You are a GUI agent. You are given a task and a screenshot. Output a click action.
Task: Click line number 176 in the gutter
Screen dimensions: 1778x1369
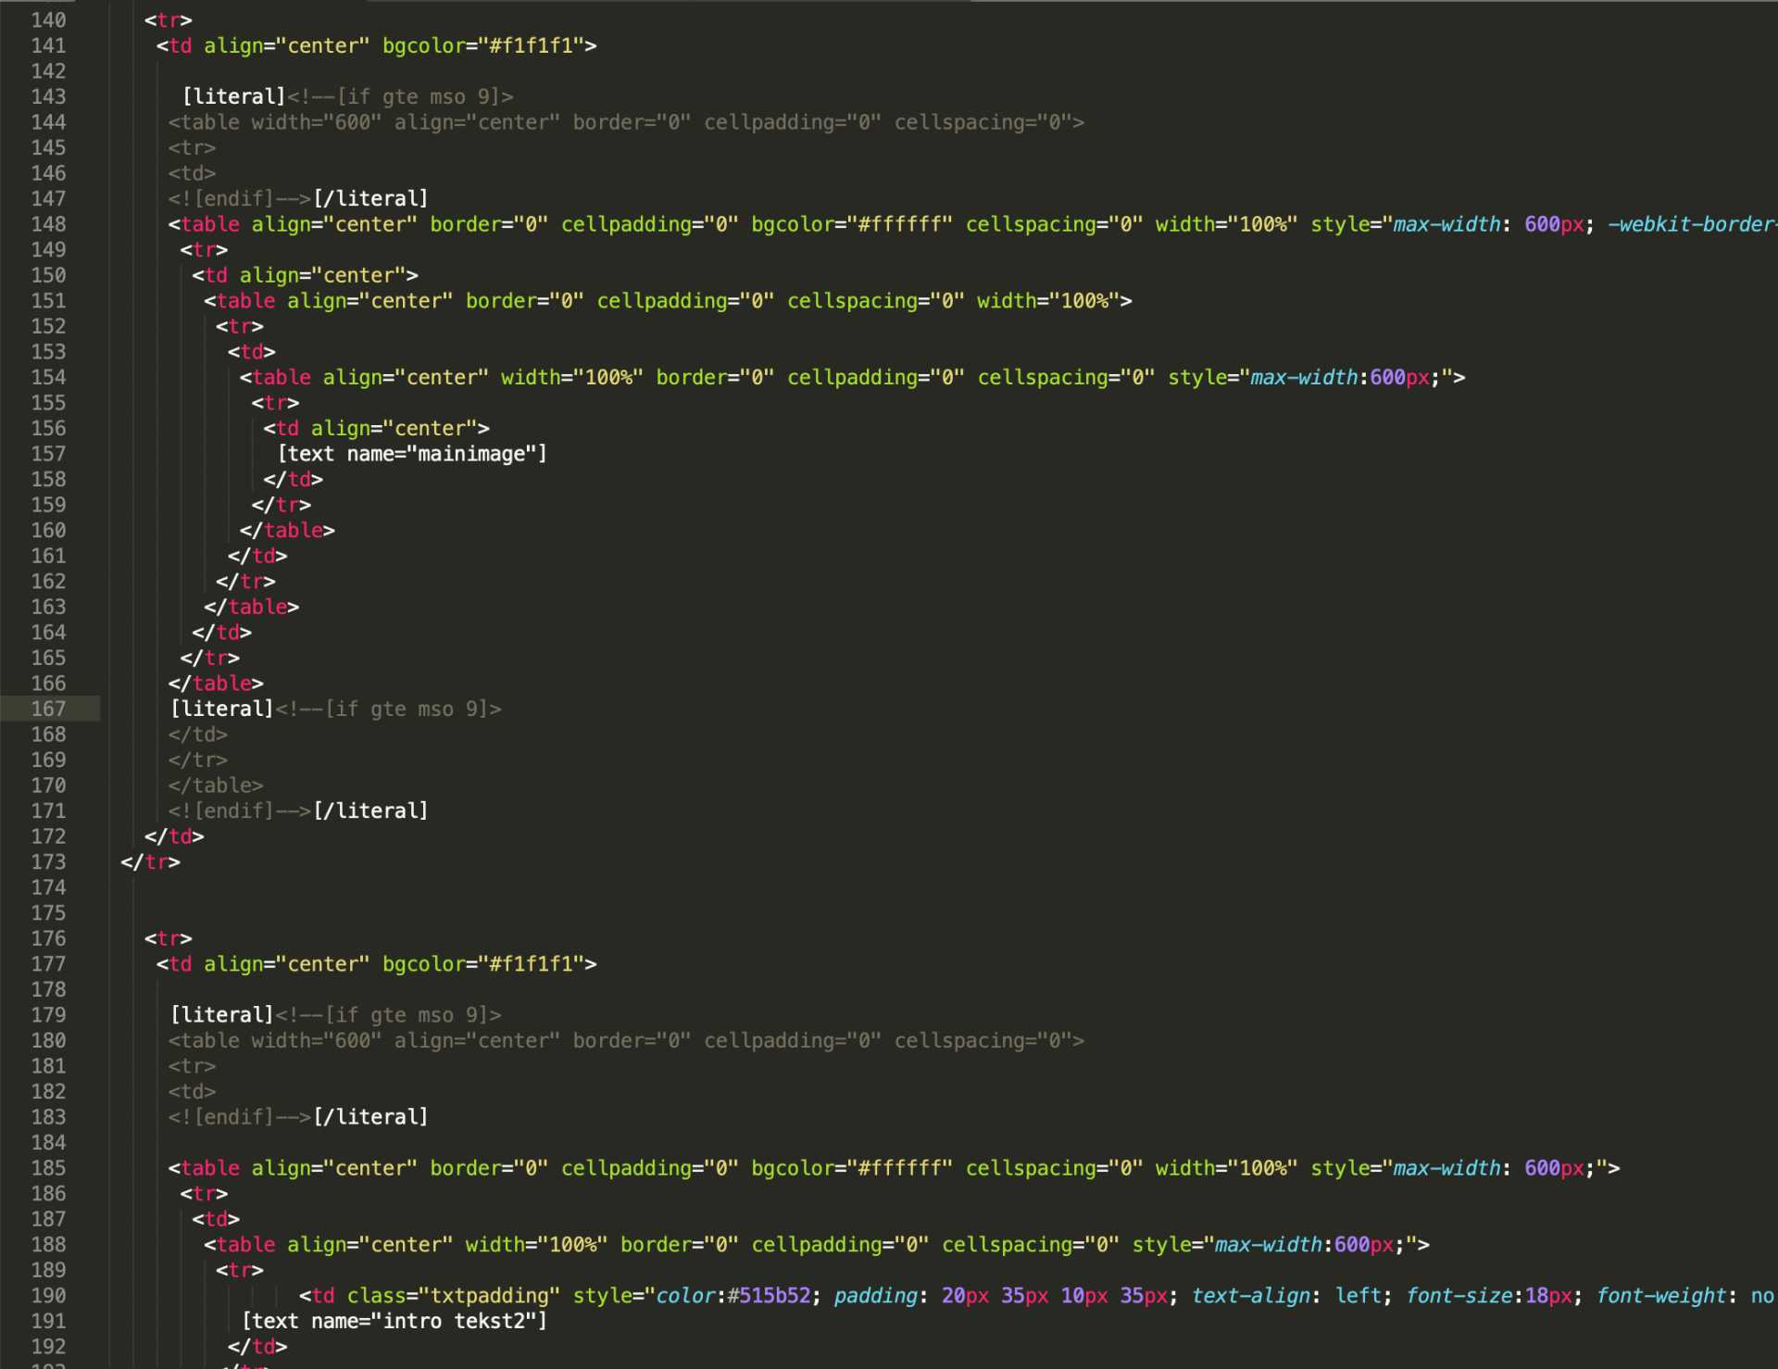pyautogui.click(x=48, y=938)
